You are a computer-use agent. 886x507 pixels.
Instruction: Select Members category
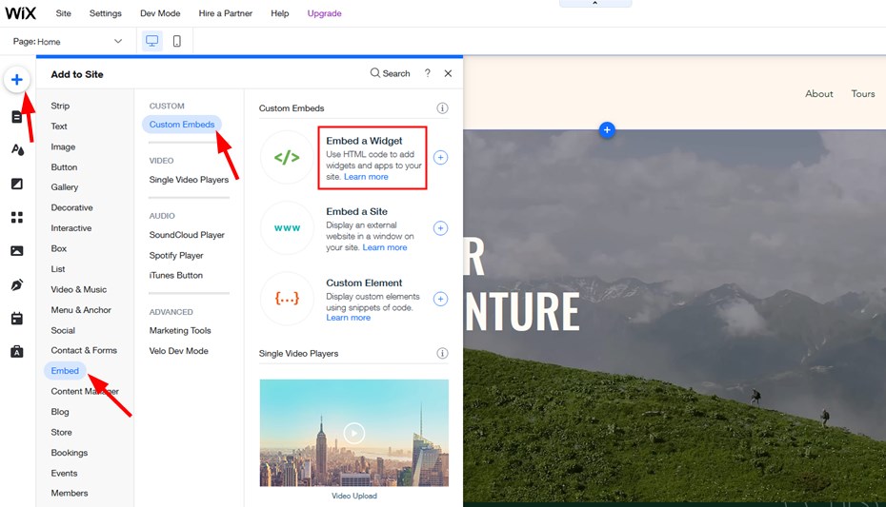(x=69, y=493)
